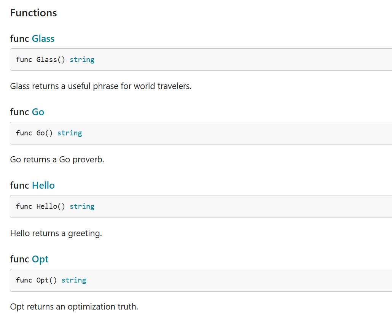The width and height of the screenshot is (392, 316).
Task: Click string return type in Go signature
Action: 70,133
